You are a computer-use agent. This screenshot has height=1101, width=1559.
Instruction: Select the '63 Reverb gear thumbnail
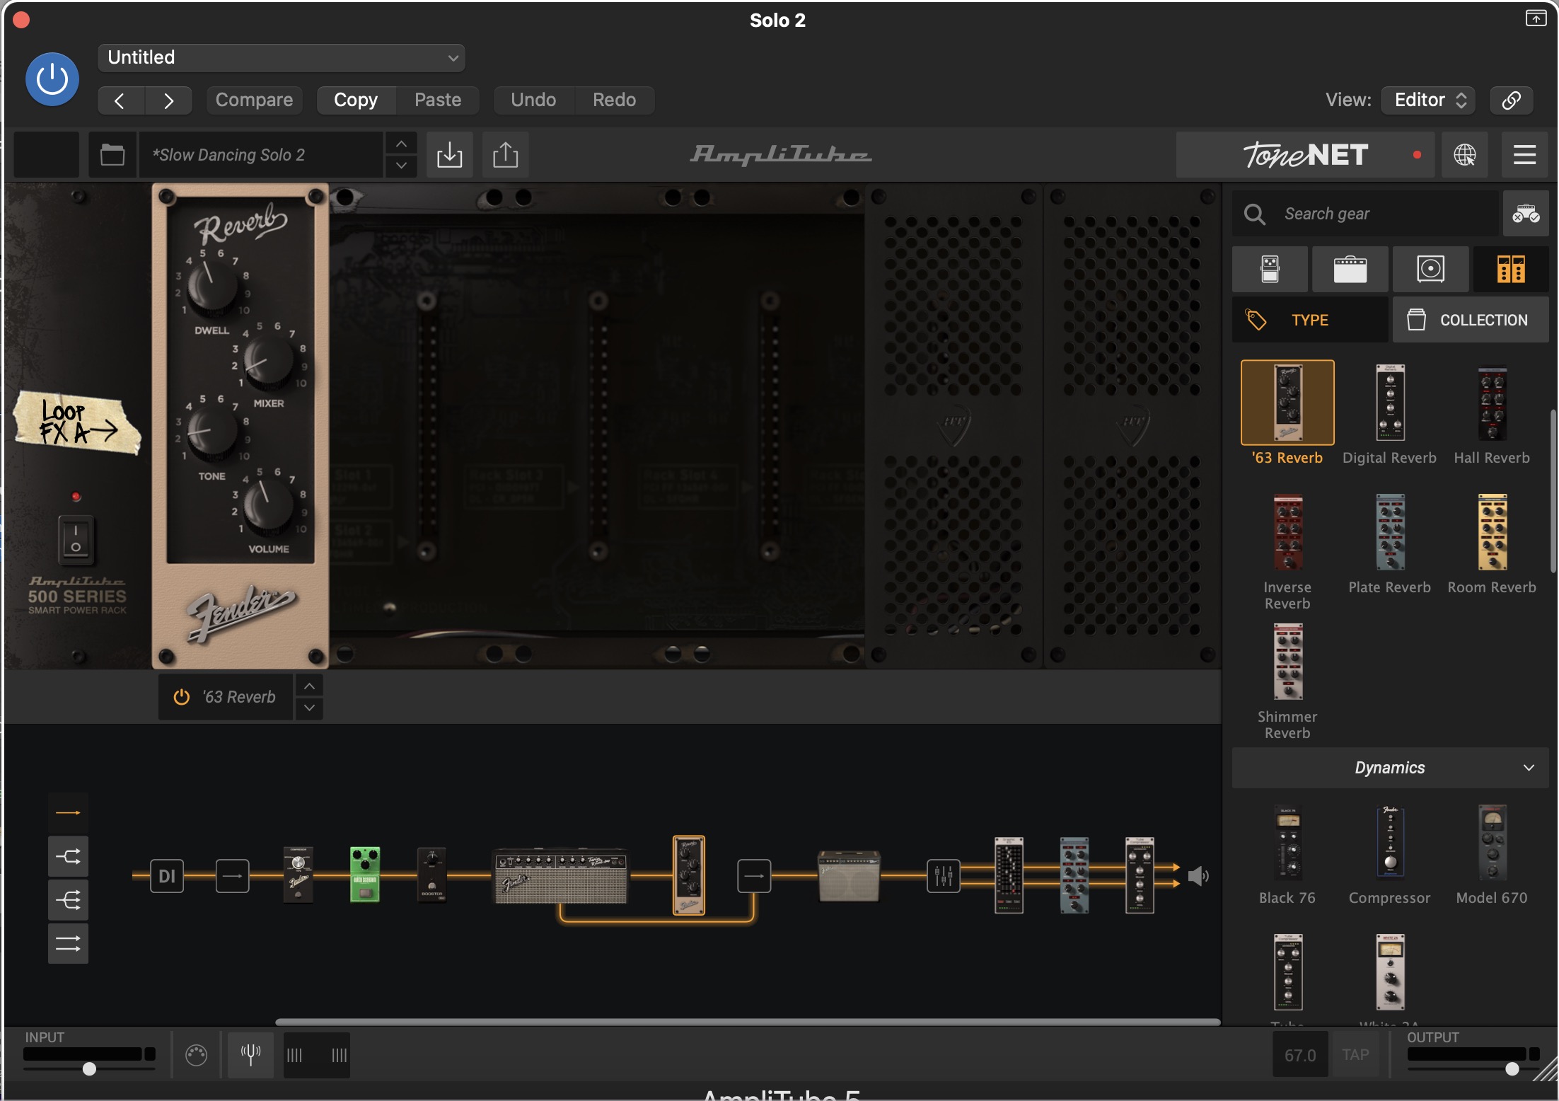click(x=1287, y=403)
